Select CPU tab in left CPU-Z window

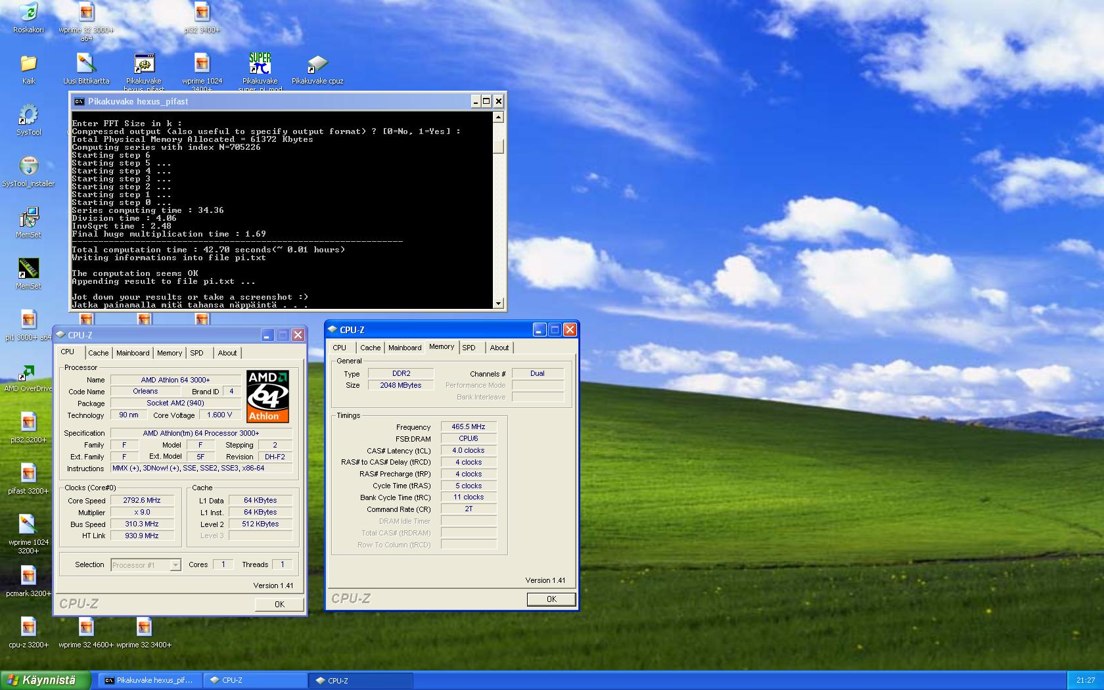click(x=68, y=352)
